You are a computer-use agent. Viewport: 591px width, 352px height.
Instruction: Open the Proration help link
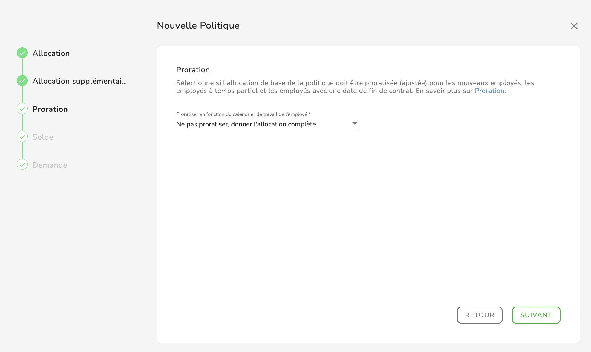click(490, 91)
